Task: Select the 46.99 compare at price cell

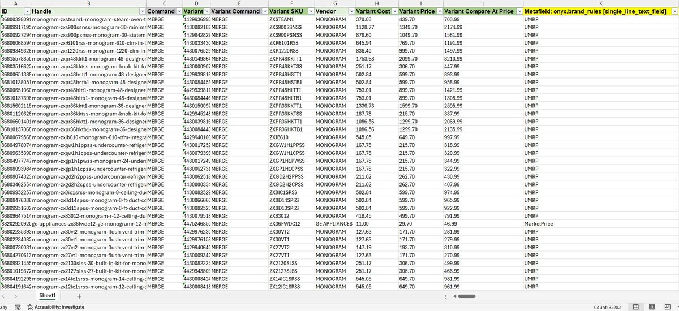Action: point(483,223)
